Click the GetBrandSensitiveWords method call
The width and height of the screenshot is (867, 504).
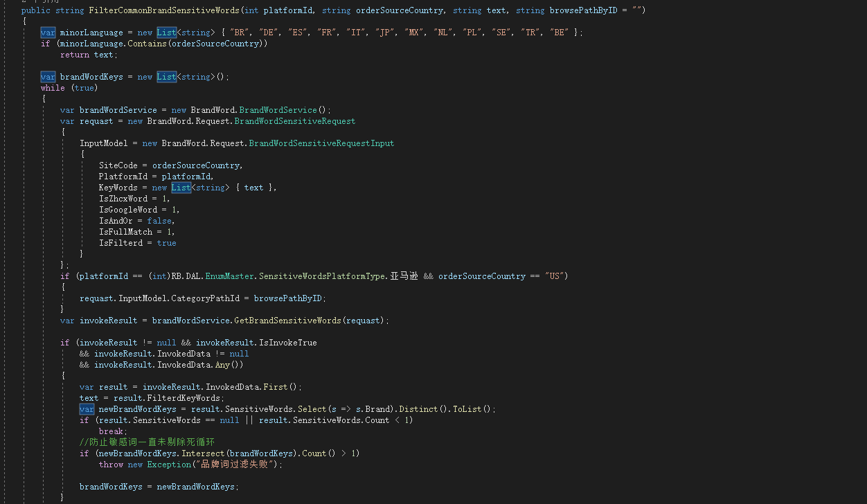point(288,321)
